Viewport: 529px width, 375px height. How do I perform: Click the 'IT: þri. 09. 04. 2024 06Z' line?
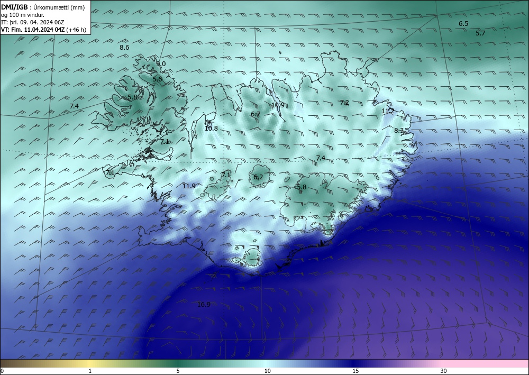click(33, 22)
